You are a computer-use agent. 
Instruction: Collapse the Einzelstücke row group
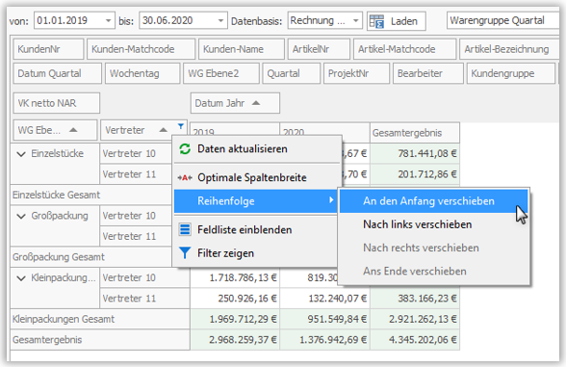pos(21,154)
